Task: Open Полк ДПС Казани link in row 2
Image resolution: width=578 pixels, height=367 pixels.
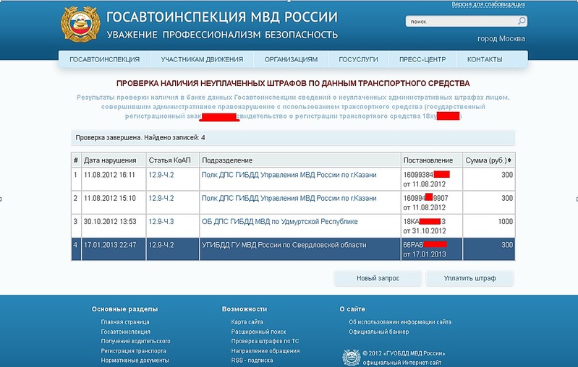Action: click(289, 198)
